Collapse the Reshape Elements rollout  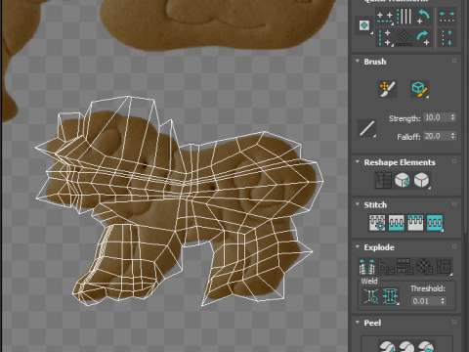point(358,162)
